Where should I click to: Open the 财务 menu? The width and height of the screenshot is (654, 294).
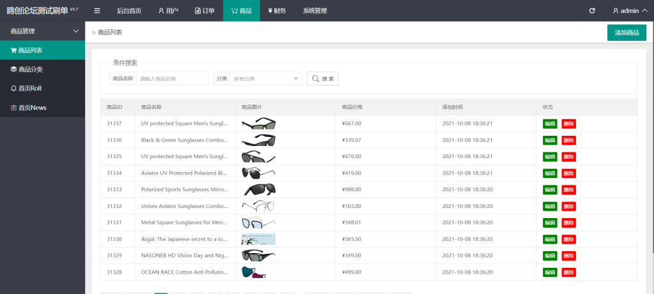[277, 11]
